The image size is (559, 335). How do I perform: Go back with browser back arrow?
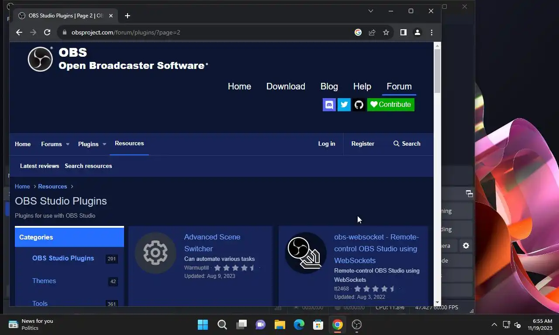[x=19, y=32]
